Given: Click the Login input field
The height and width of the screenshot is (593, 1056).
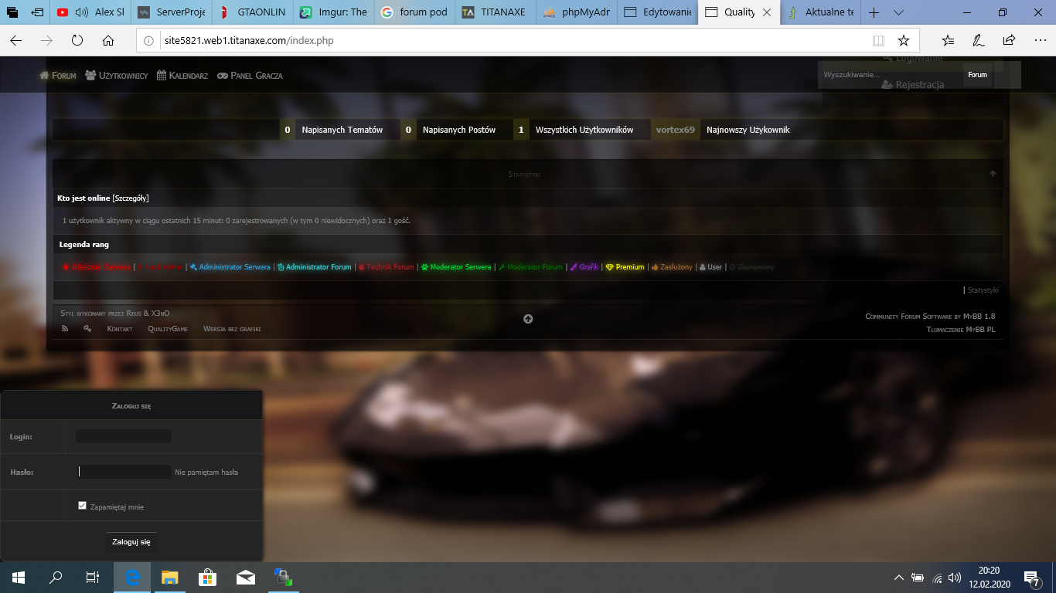Looking at the screenshot, I should pyautogui.click(x=124, y=436).
